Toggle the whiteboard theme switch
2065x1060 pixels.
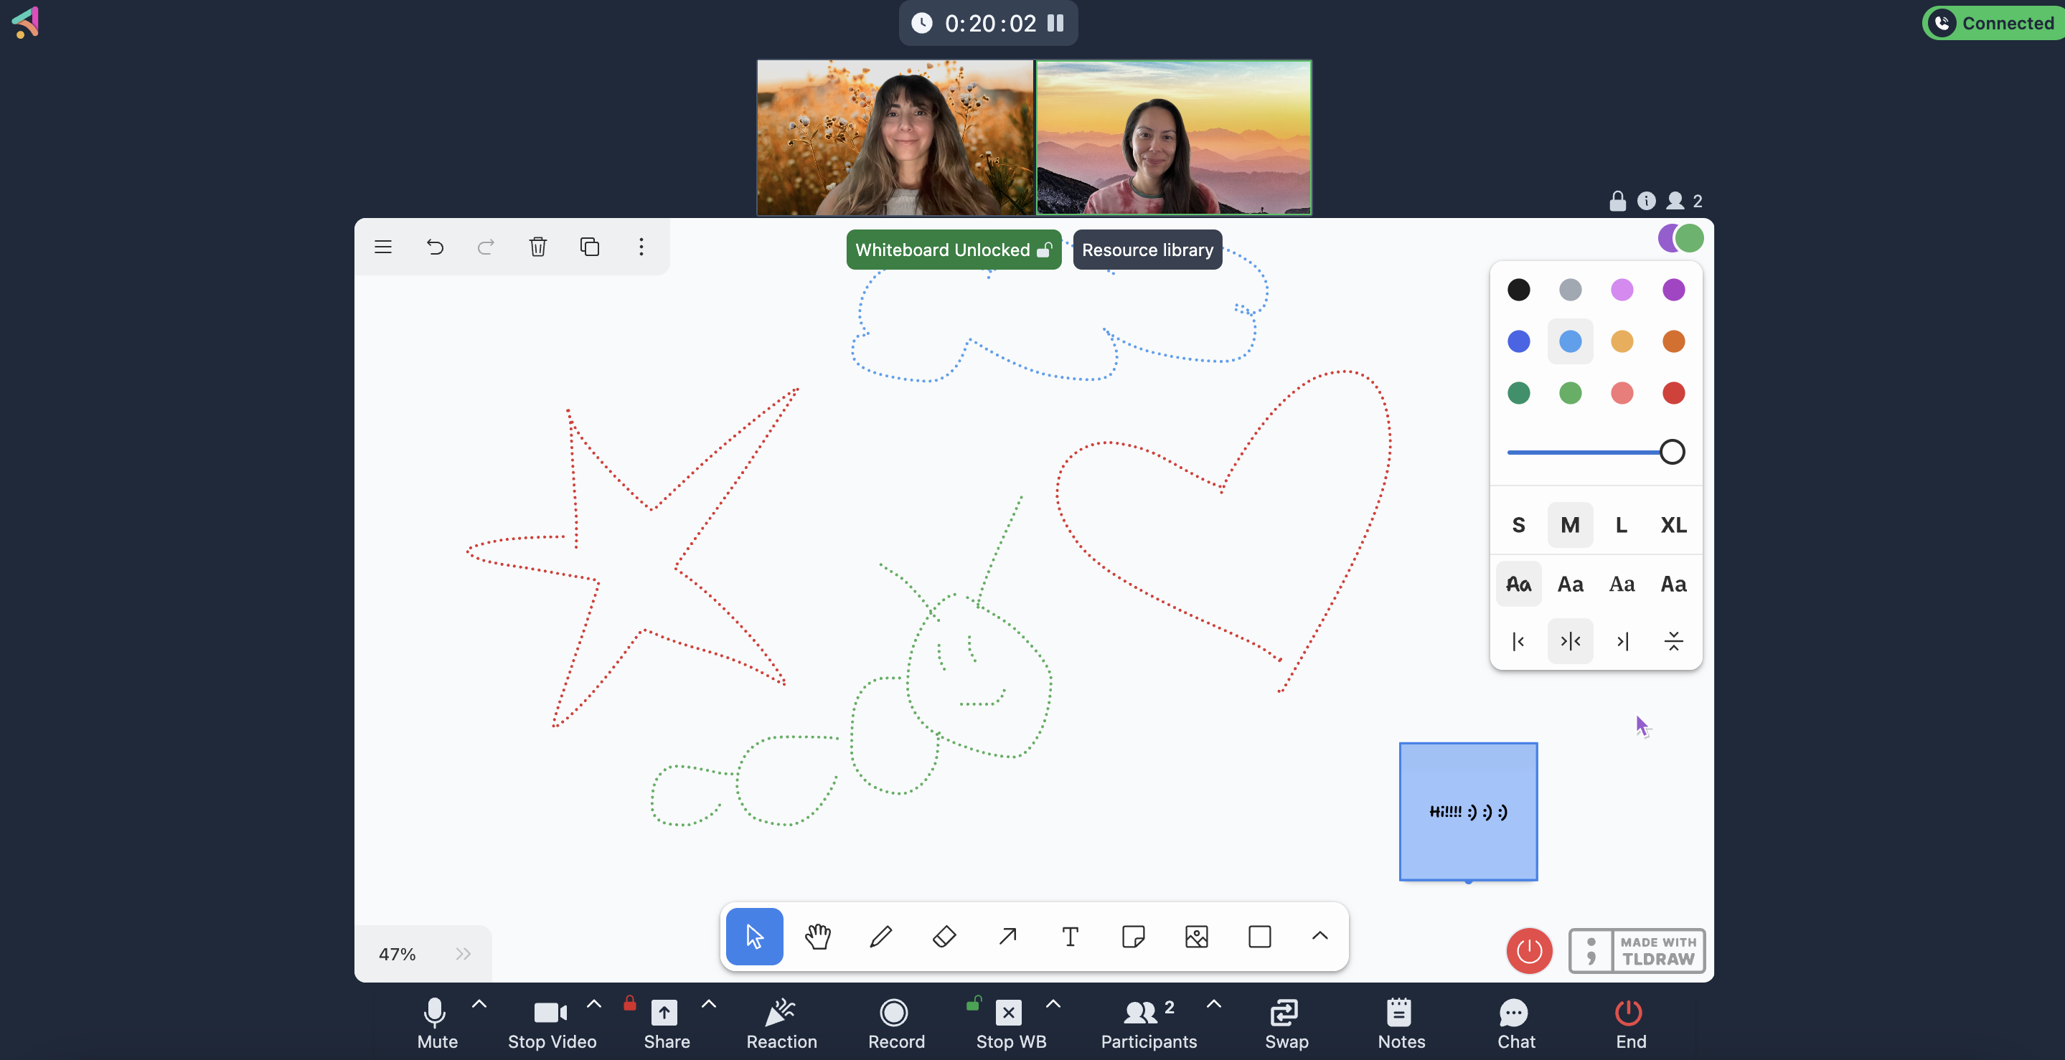click(1680, 238)
